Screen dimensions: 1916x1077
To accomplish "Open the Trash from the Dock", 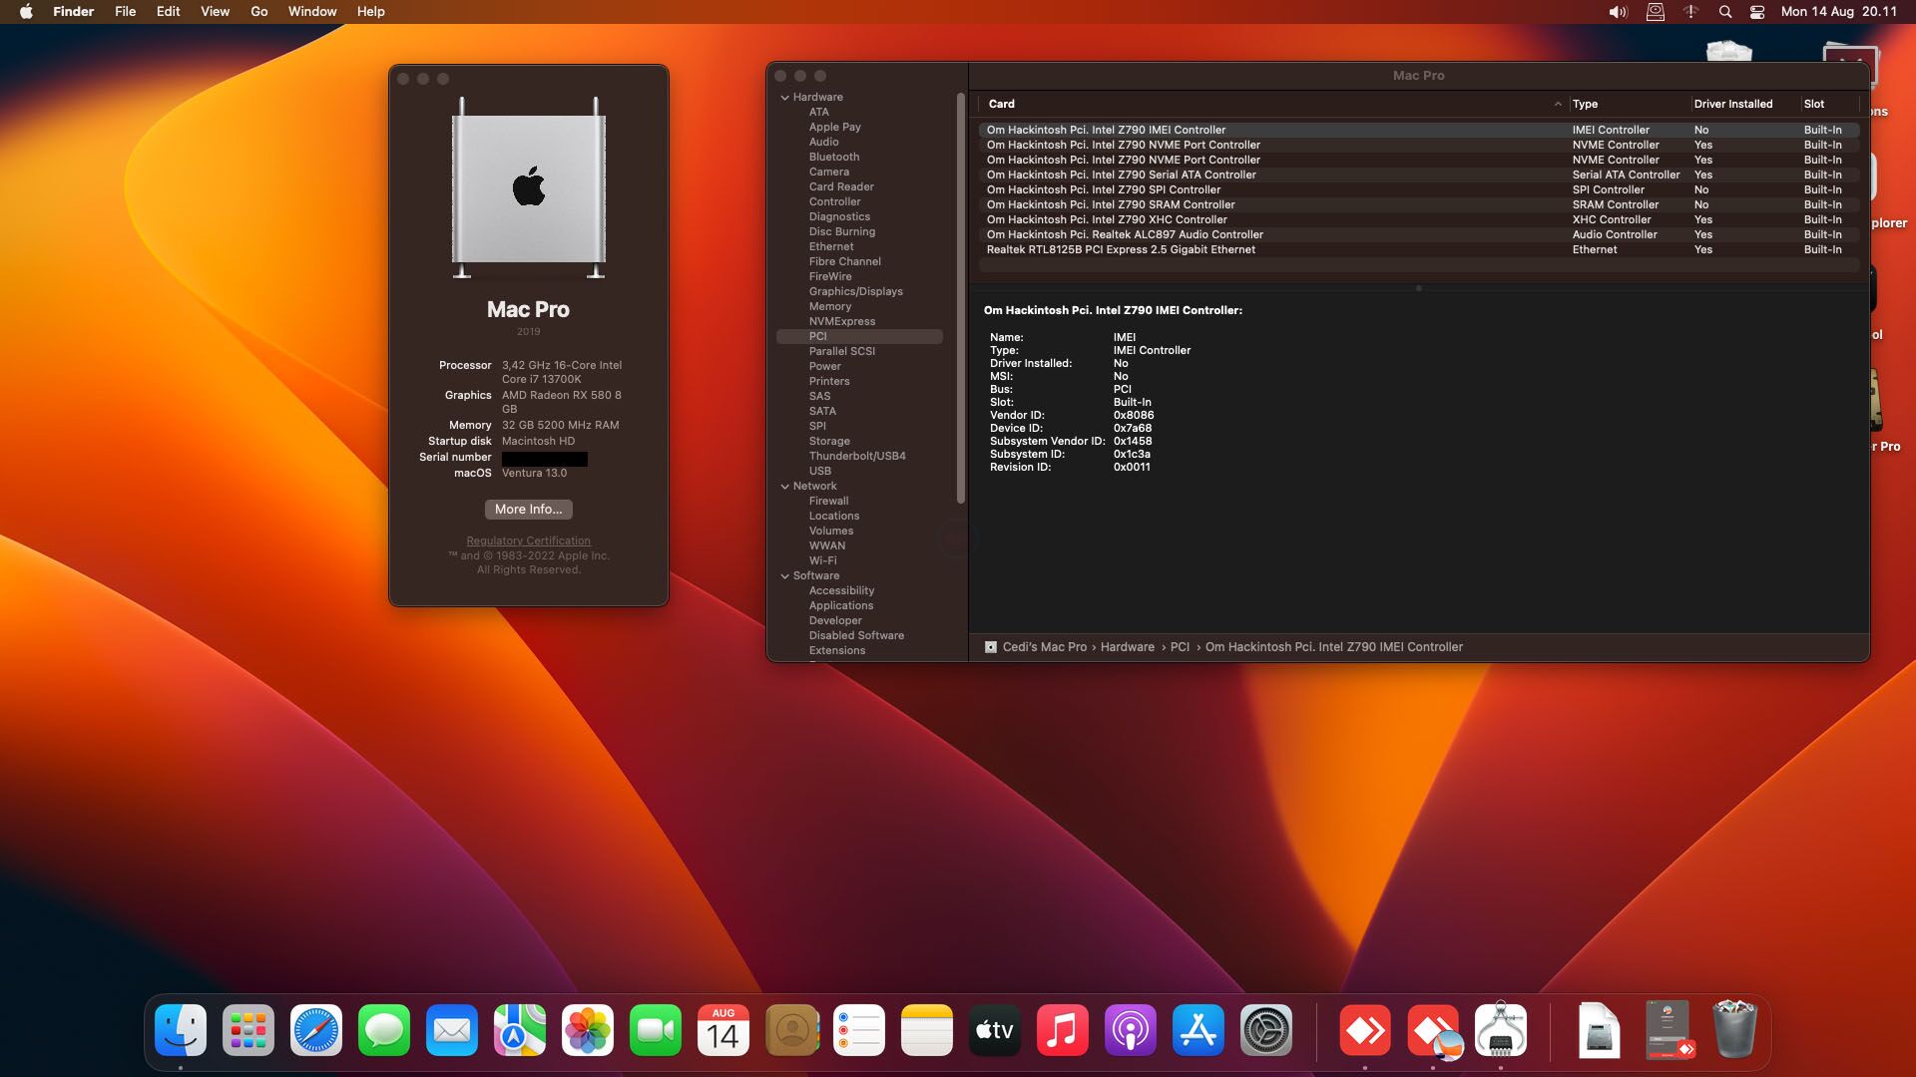I will tap(1736, 1030).
